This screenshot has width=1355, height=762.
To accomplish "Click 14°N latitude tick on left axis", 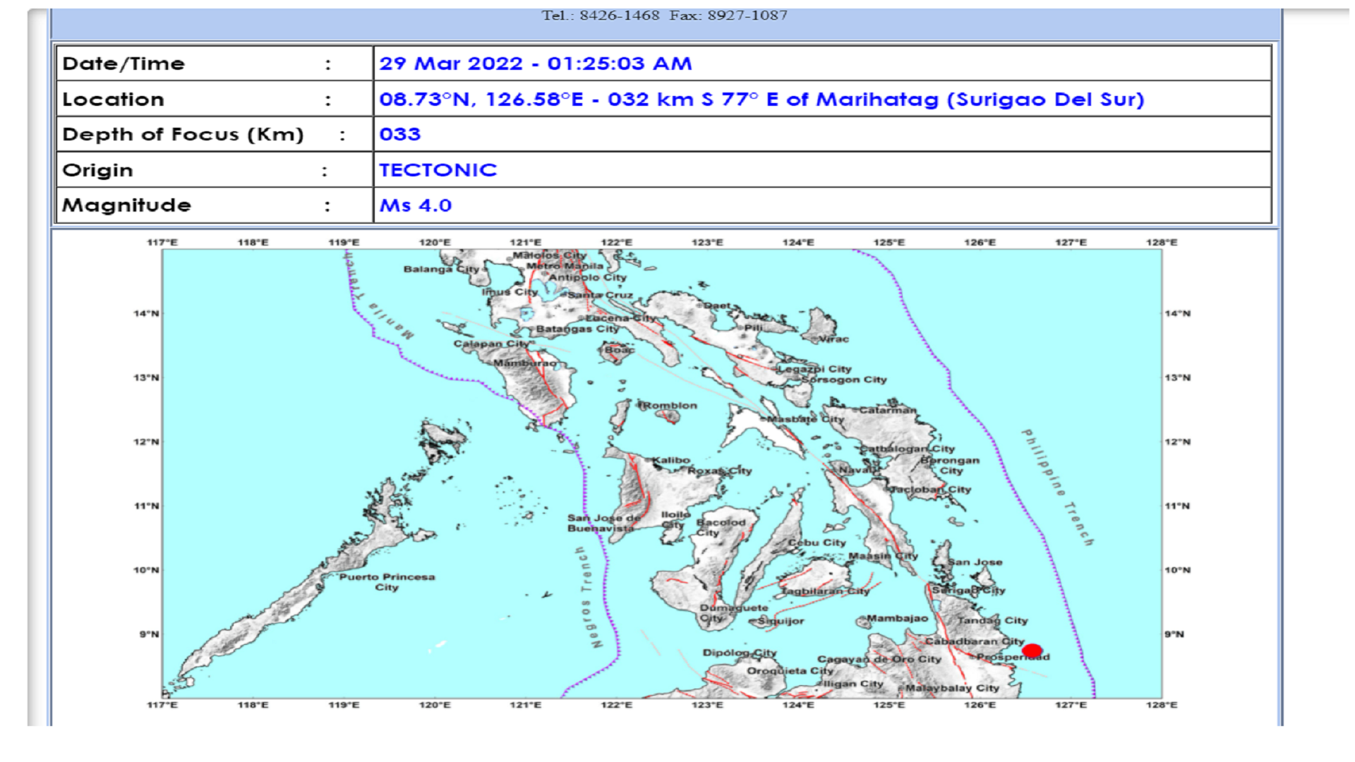I will coord(146,313).
